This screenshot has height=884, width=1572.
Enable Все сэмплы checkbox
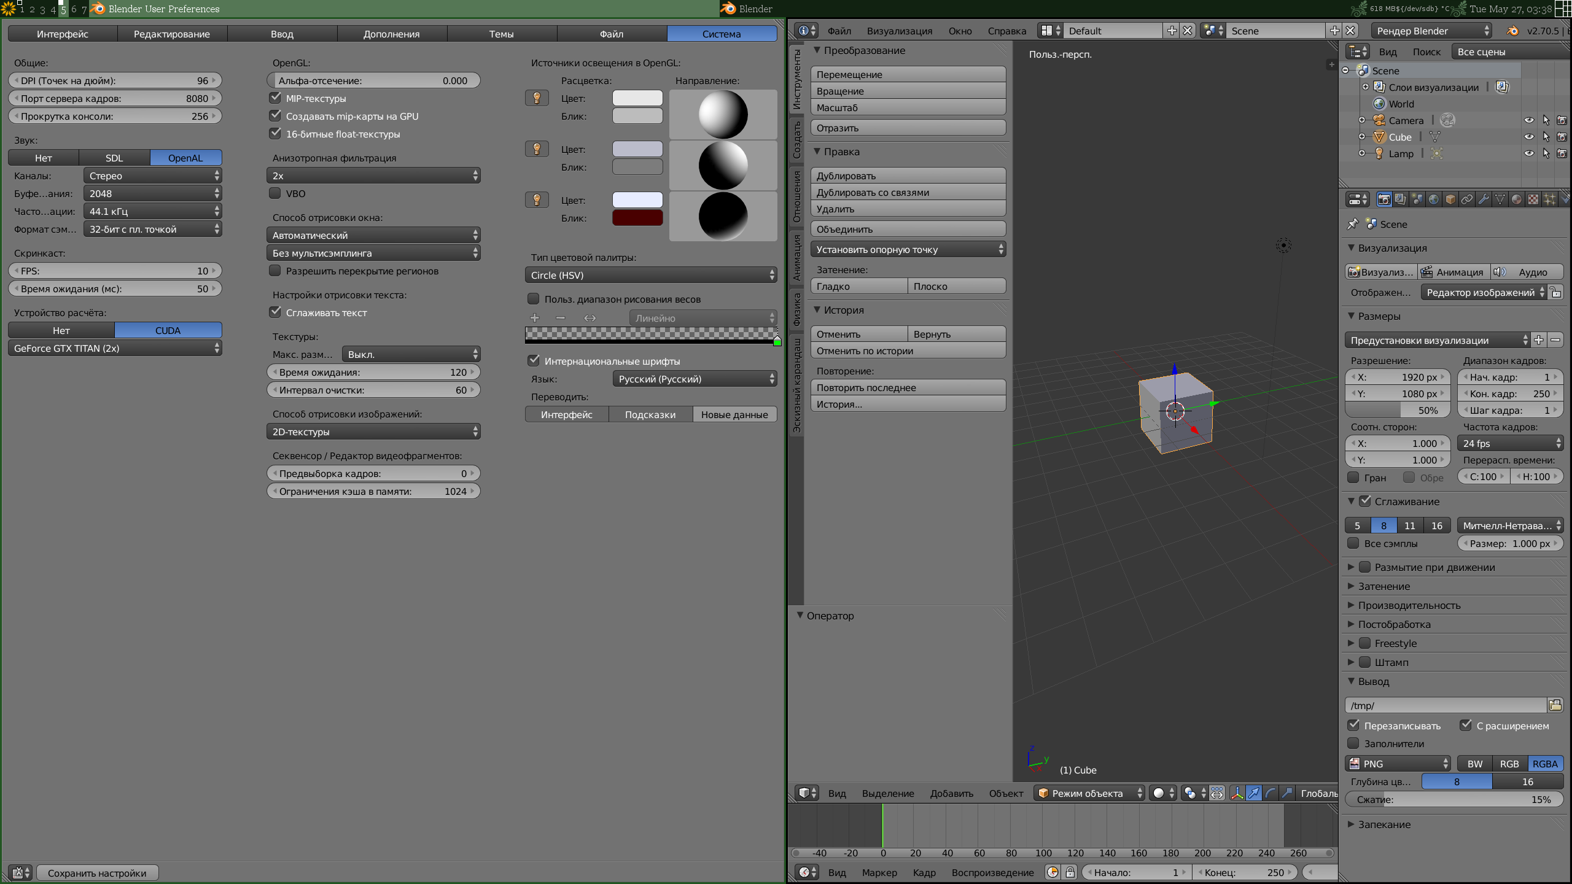[1353, 543]
